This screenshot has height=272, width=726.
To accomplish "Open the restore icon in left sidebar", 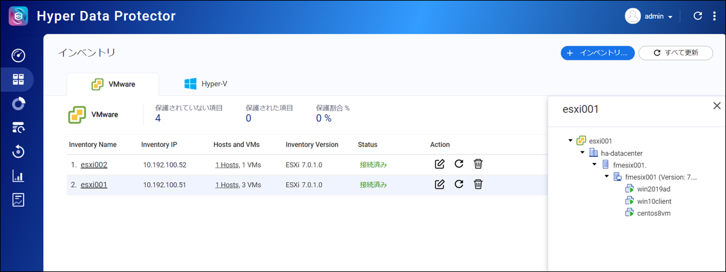I will (x=19, y=151).
